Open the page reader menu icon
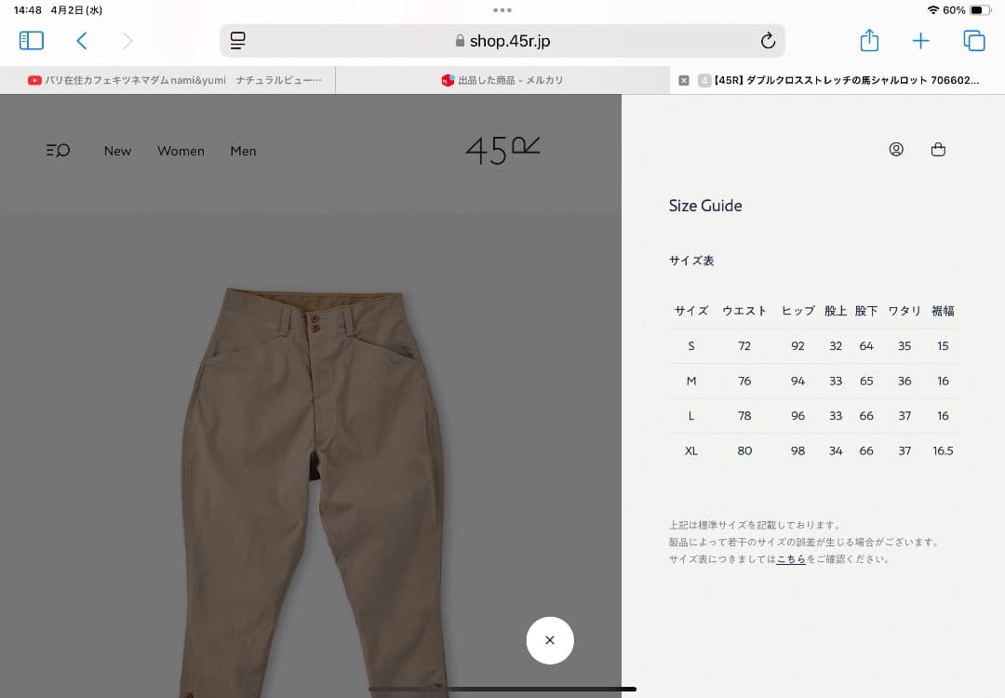The image size is (1005, 698). (x=238, y=41)
